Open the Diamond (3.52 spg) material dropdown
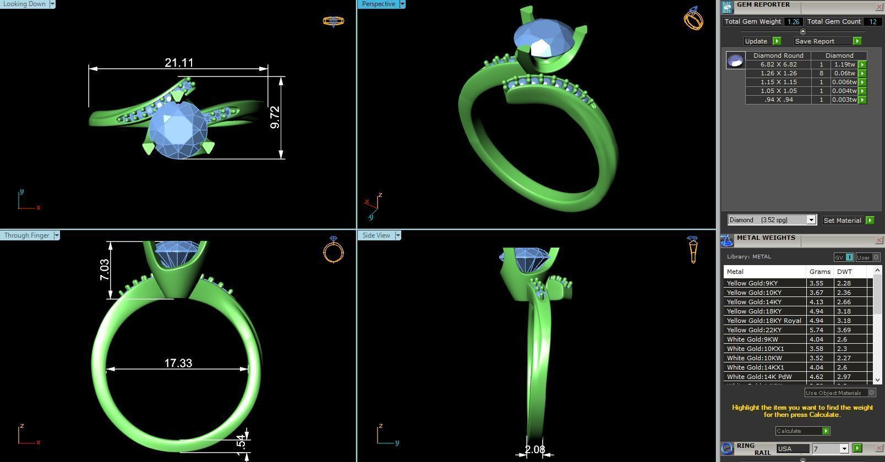The width and height of the screenshot is (885, 462). (x=811, y=220)
